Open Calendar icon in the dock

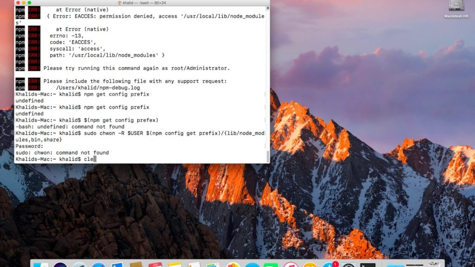[x=155, y=265]
